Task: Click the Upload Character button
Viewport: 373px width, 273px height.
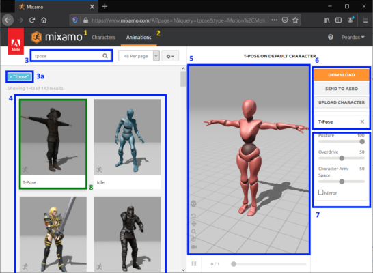Action: (x=342, y=102)
